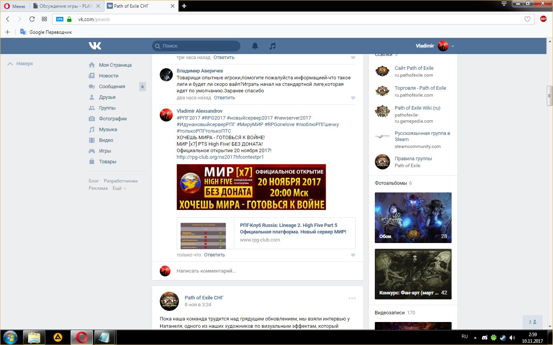Open the ABP adblock extension icon
Image resolution: width=553 pixels, height=345 pixels.
click(543, 19)
